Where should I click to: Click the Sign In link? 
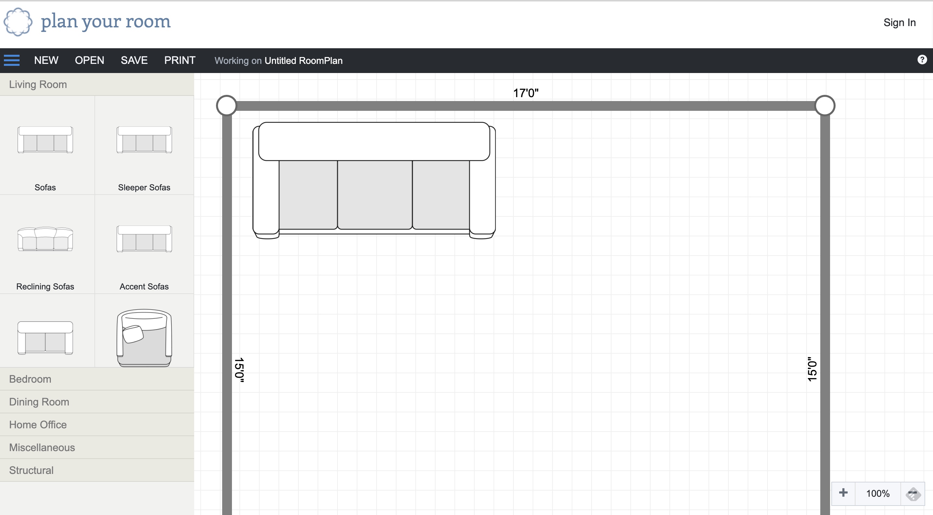click(x=899, y=22)
